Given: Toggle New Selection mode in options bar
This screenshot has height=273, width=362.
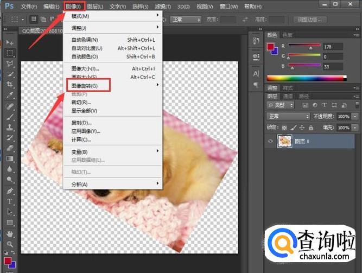Looking at the screenshot, I should [34, 19].
